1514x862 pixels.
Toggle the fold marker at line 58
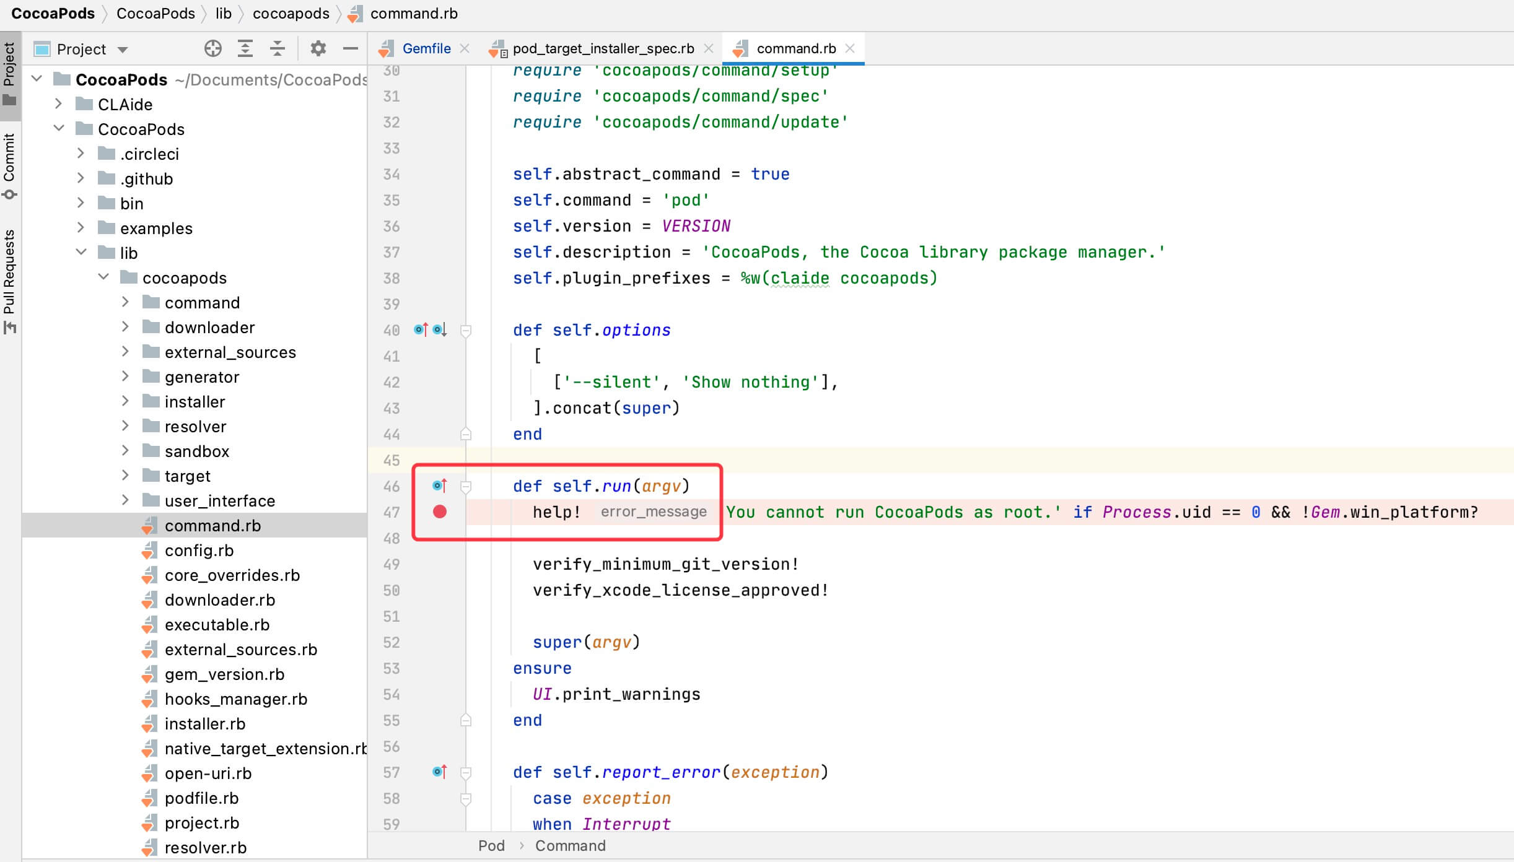[x=466, y=799]
